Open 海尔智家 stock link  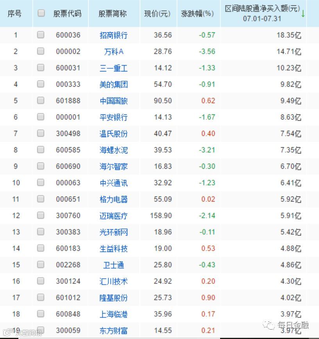[114, 166]
